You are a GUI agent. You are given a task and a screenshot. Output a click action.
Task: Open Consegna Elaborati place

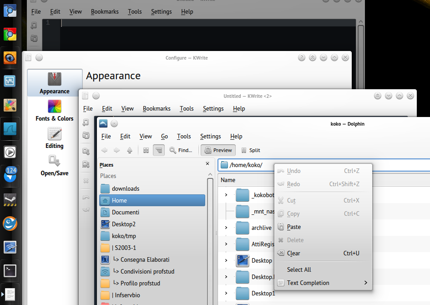point(152,259)
